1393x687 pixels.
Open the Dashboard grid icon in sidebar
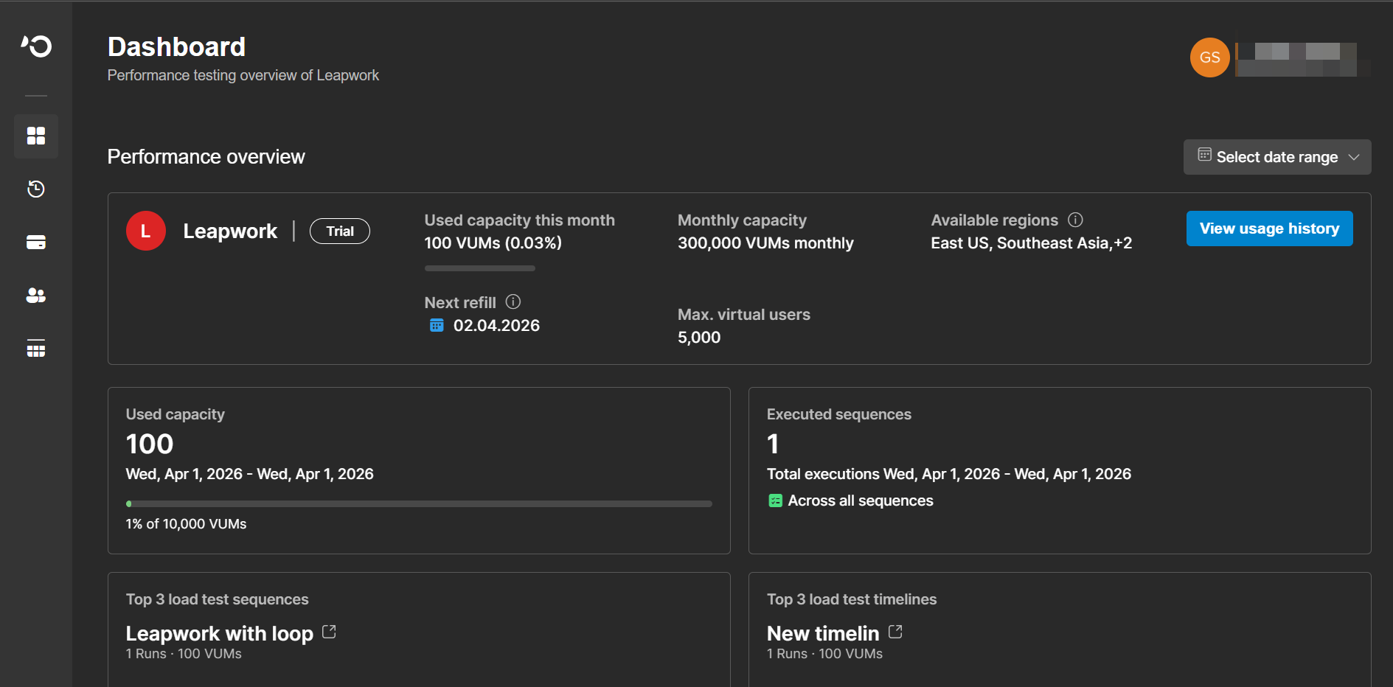36,136
